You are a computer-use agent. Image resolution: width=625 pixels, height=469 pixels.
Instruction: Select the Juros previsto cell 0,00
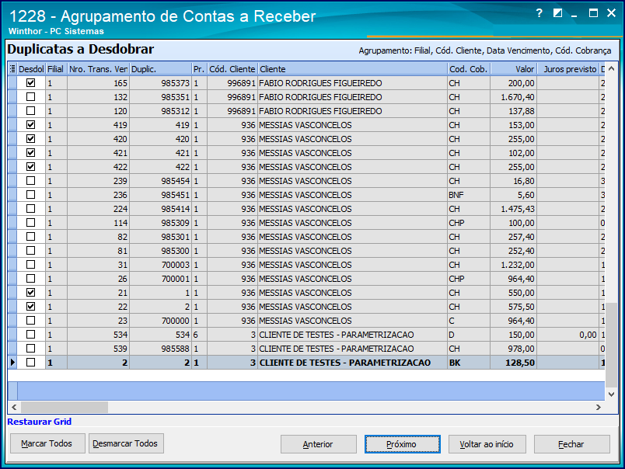(568, 335)
